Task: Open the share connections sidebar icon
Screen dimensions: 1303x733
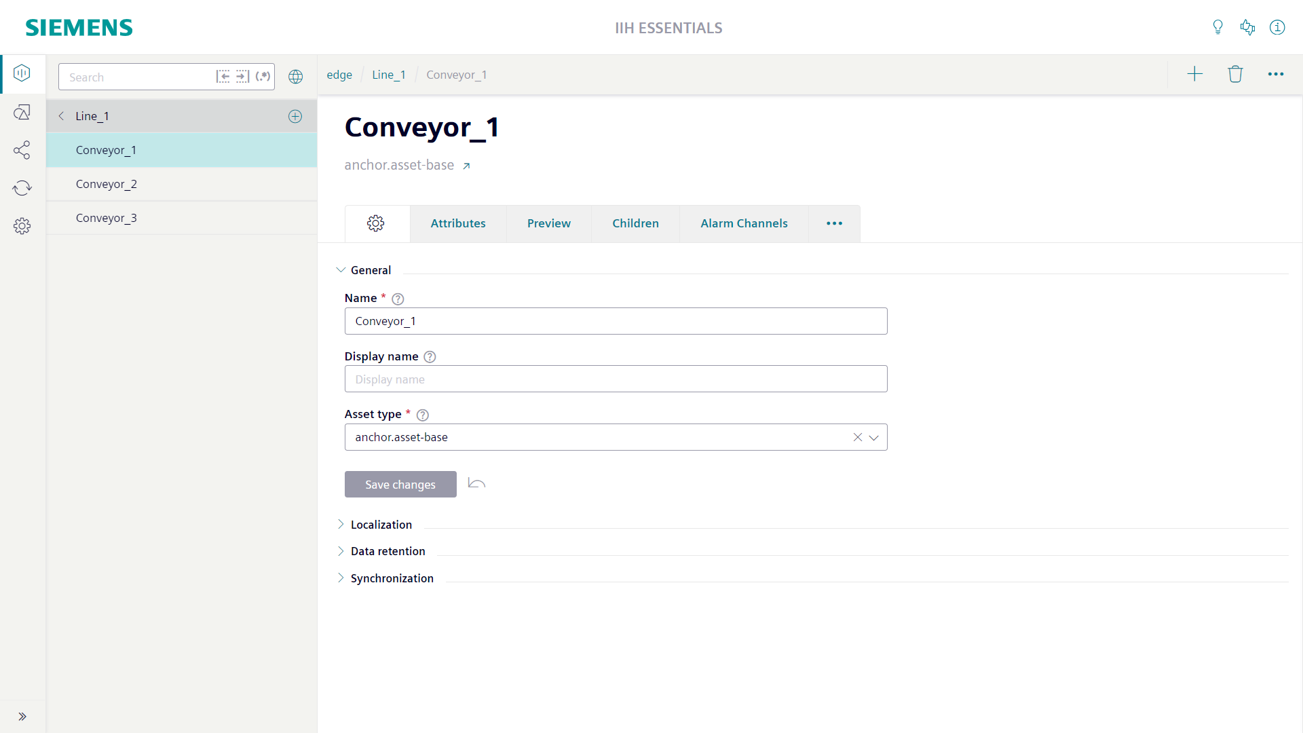Action: [x=22, y=150]
